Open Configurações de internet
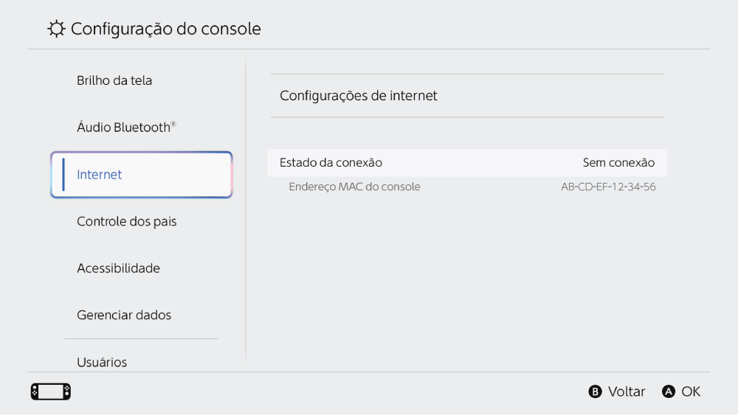 tap(359, 96)
